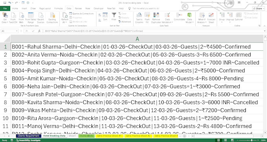Click Remove Duplicates icon

tap(156, 18)
